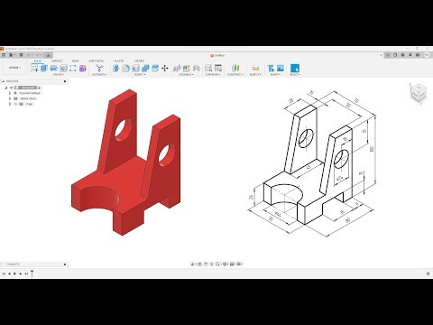Open the Insert dropdown menu
Screen dimensions: 433x325
click(x=275, y=75)
